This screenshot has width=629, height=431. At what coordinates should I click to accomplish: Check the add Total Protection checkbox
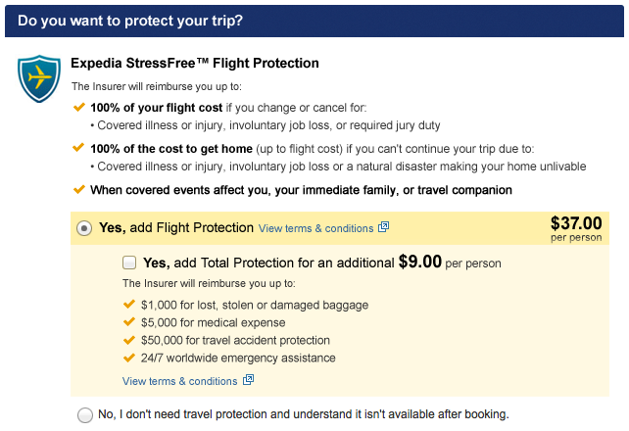click(x=129, y=263)
